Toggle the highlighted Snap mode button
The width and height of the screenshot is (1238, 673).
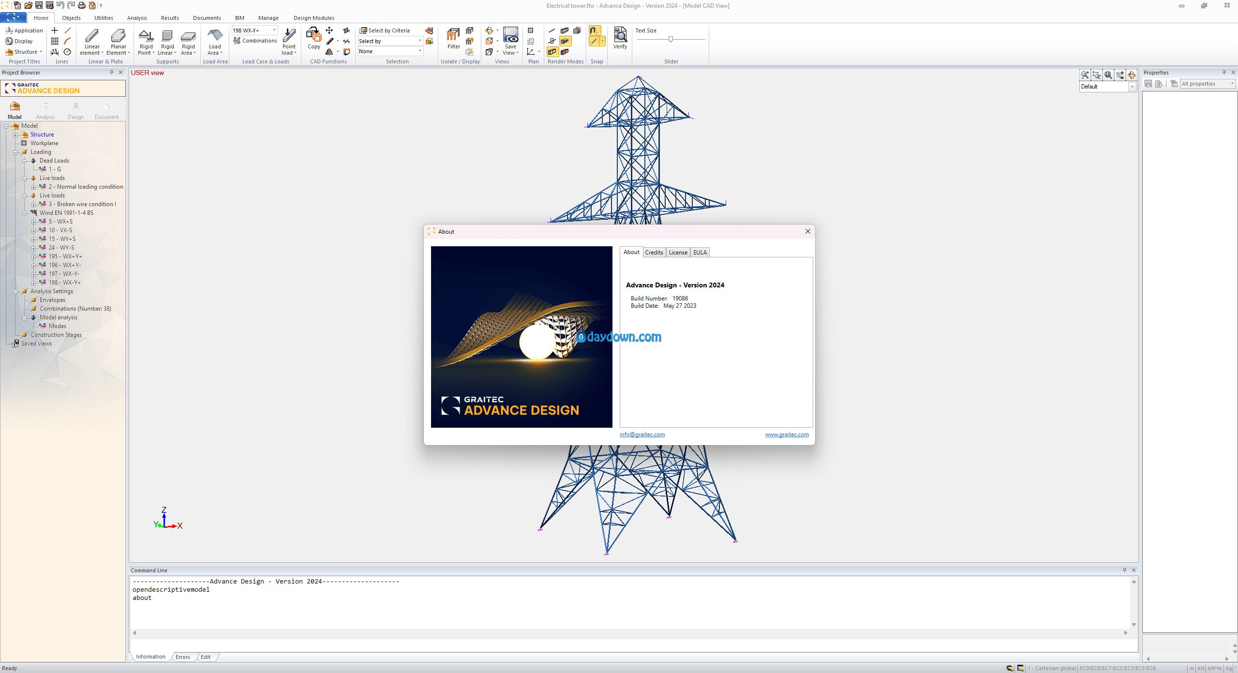click(595, 30)
